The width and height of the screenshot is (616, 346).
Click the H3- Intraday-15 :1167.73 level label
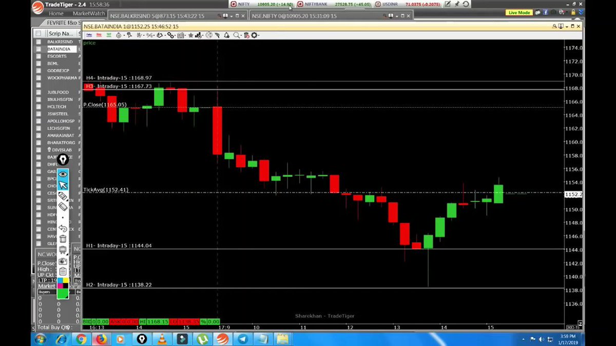click(118, 86)
